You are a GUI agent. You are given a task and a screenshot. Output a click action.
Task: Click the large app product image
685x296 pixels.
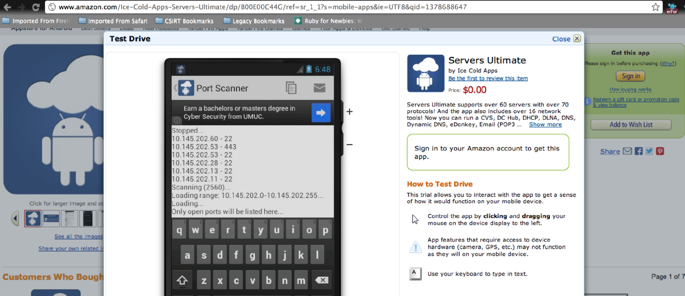(x=54, y=119)
